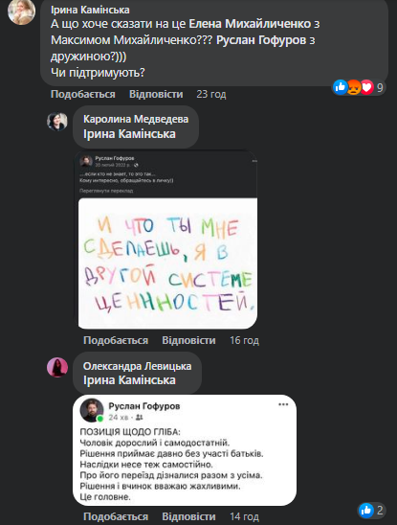
Task: Like Олександра Левицька's reply via Подобається
Action: tap(116, 516)
